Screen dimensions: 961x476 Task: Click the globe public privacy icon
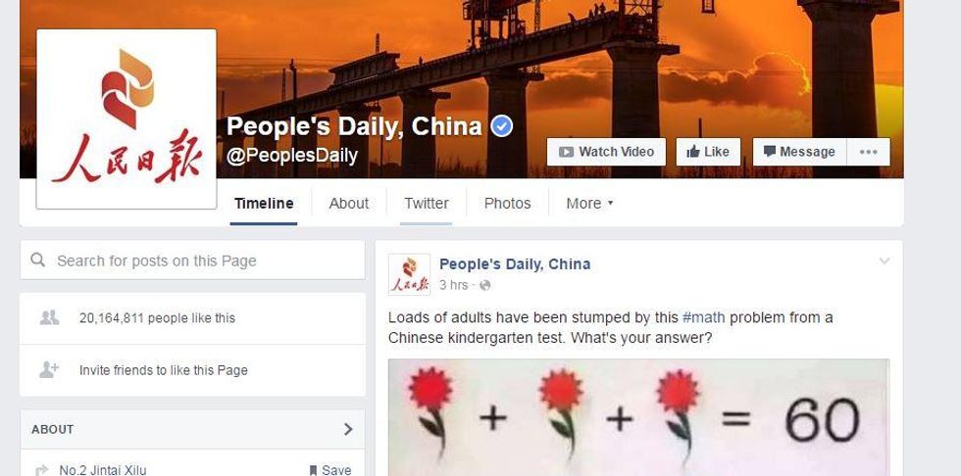[484, 285]
